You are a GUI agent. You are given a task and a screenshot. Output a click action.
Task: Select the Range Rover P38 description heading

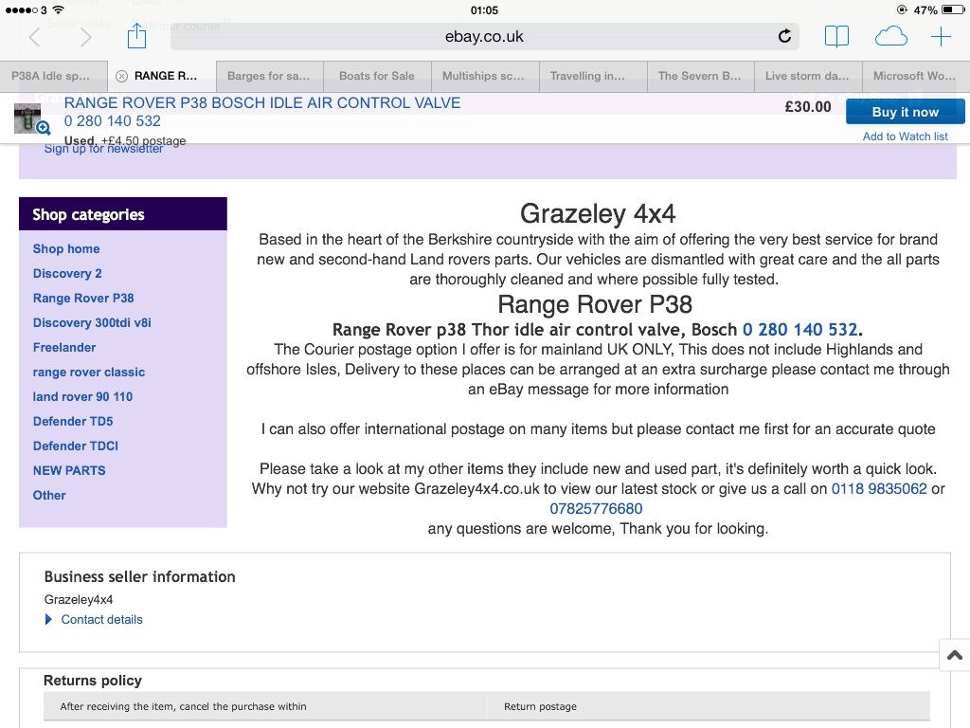(x=595, y=304)
